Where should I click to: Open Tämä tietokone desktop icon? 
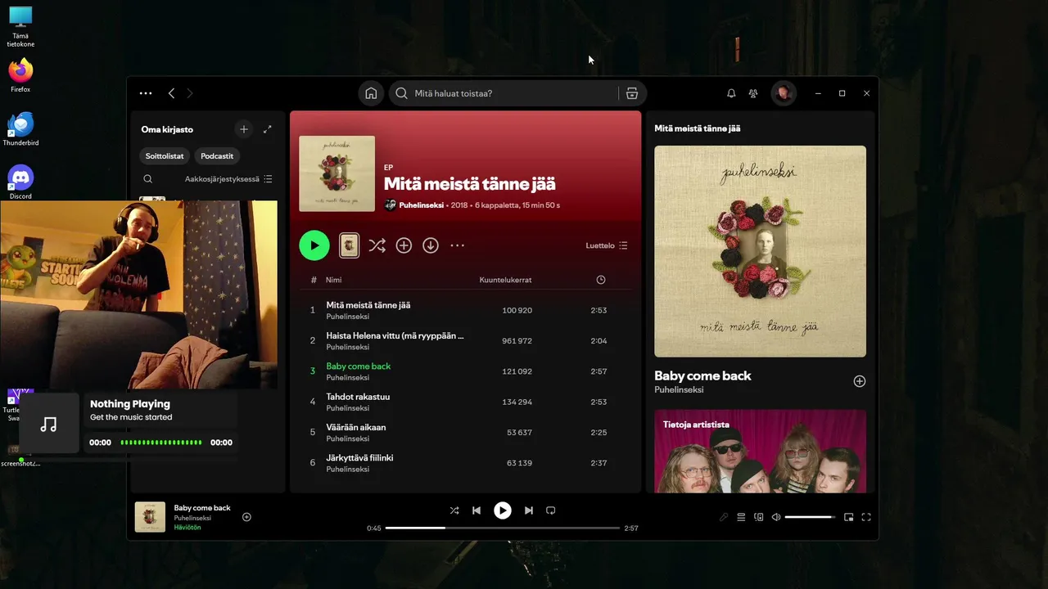[x=20, y=26]
